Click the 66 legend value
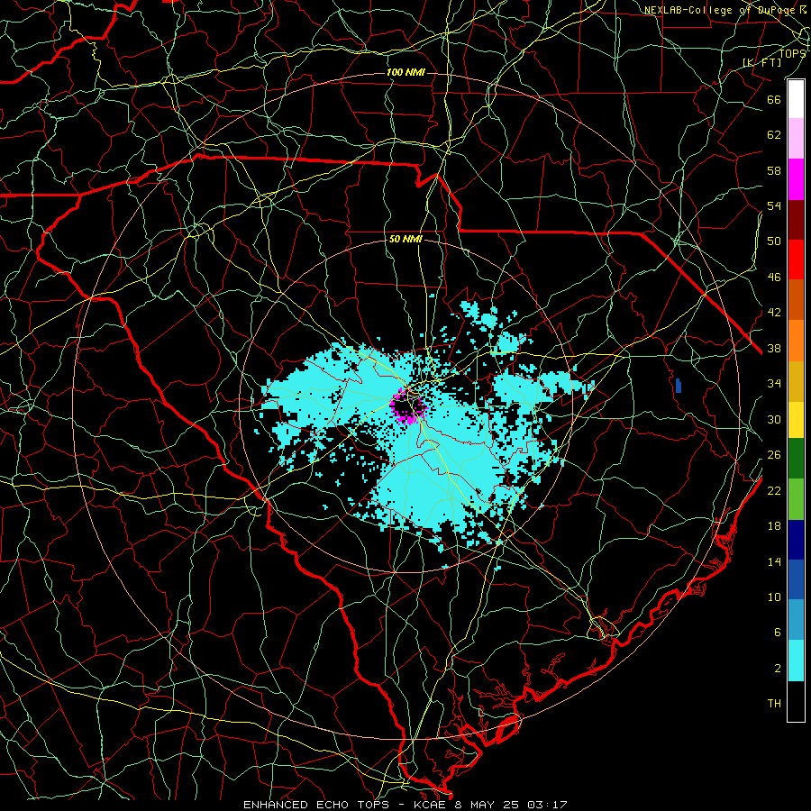 point(774,99)
